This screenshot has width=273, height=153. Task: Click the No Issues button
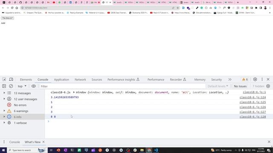coord(240,86)
